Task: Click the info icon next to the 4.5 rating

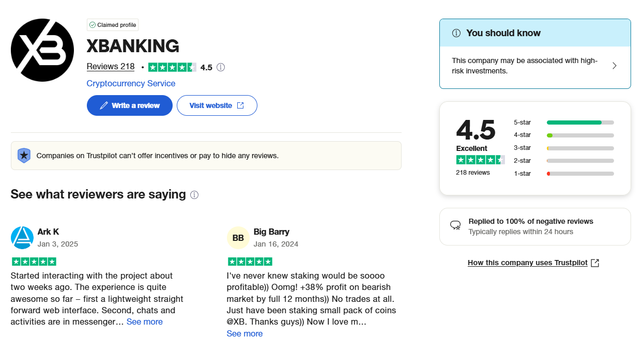Action: pyautogui.click(x=221, y=67)
